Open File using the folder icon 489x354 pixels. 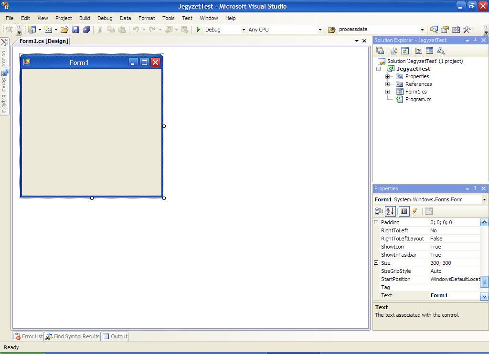pyautogui.click(x=64, y=30)
